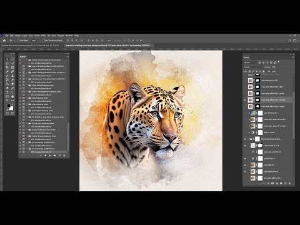The height and width of the screenshot is (225, 300).
Task: Collapse the layer group in Layers panel
Action: click(249, 139)
